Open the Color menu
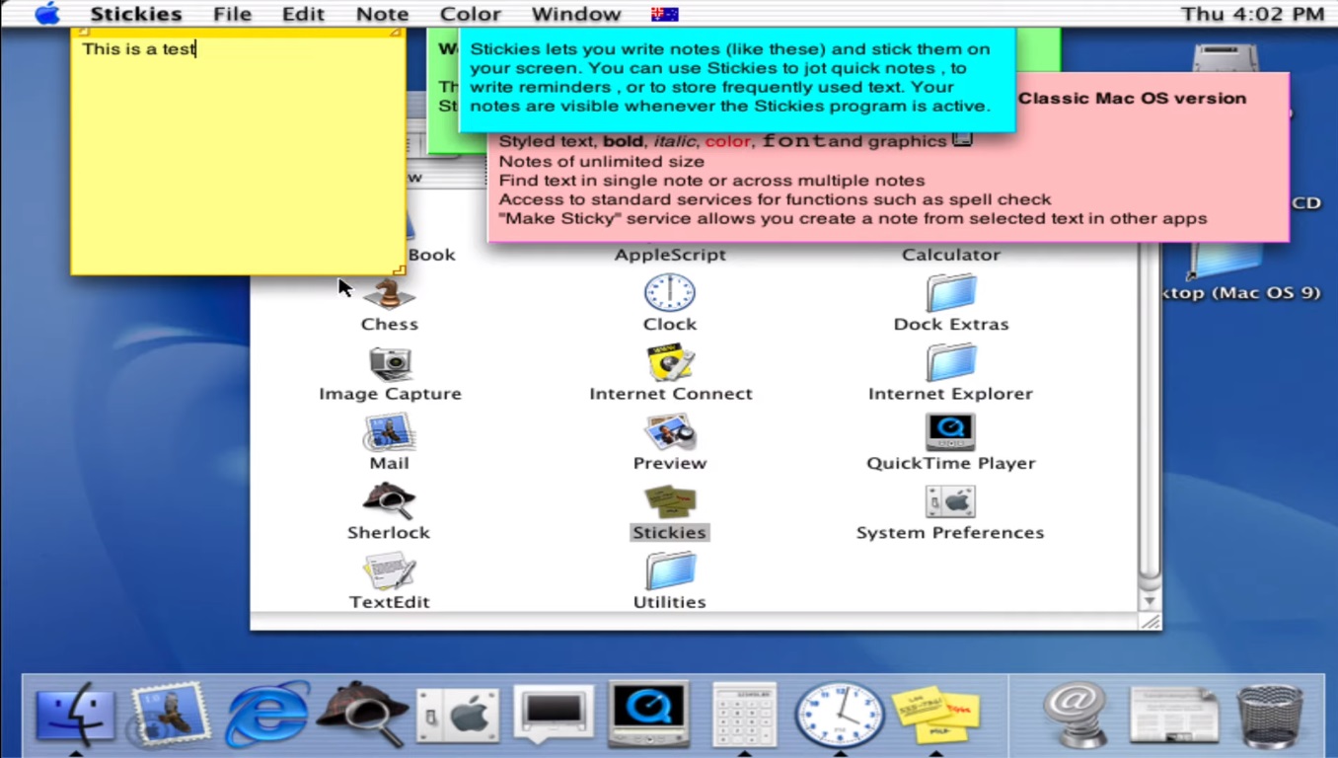This screenshot has width=1338, height=758. tap(470, 14)
